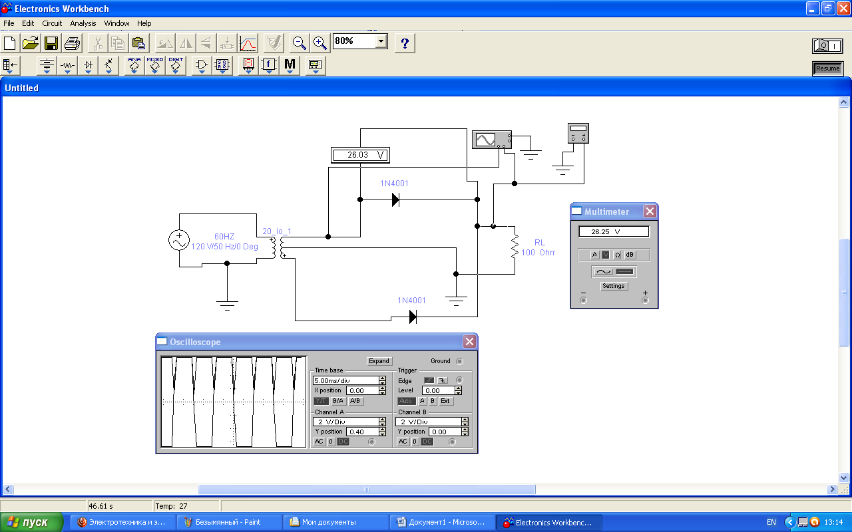Open the Indicators seven-segment bin

pyautogui.click(x=248, y=65)
